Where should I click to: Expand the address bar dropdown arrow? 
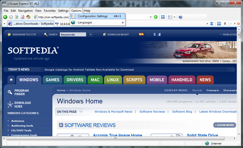pos(151,17)
